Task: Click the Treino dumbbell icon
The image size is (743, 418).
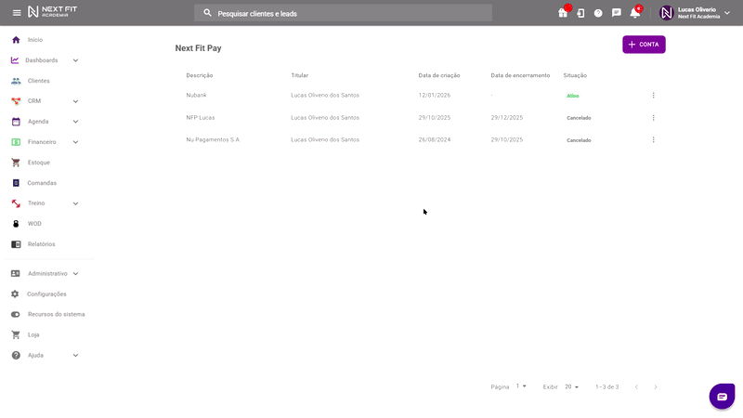Action: coord(16,203)
